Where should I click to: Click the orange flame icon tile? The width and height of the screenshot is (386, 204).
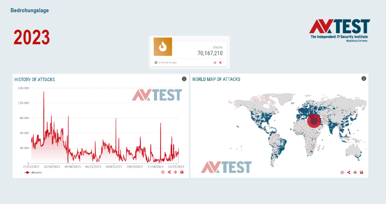(163, 47)
